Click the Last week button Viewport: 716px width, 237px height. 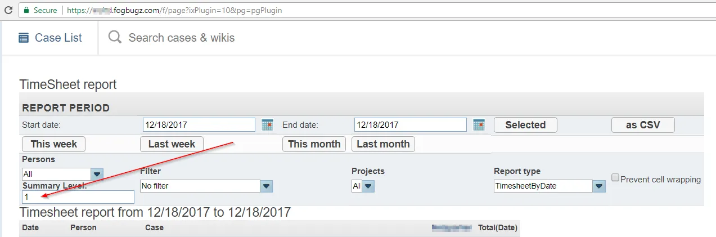click(172, 144)
